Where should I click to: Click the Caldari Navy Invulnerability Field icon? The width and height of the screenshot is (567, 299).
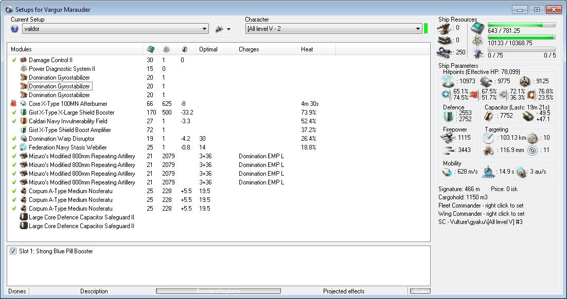(24, 121)
